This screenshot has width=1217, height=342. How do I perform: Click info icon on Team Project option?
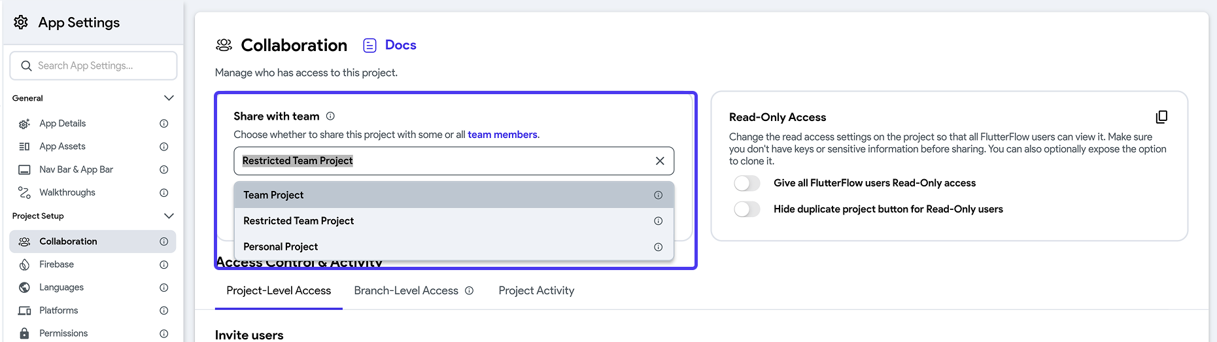pyautogui.click(x=658, y=195)
